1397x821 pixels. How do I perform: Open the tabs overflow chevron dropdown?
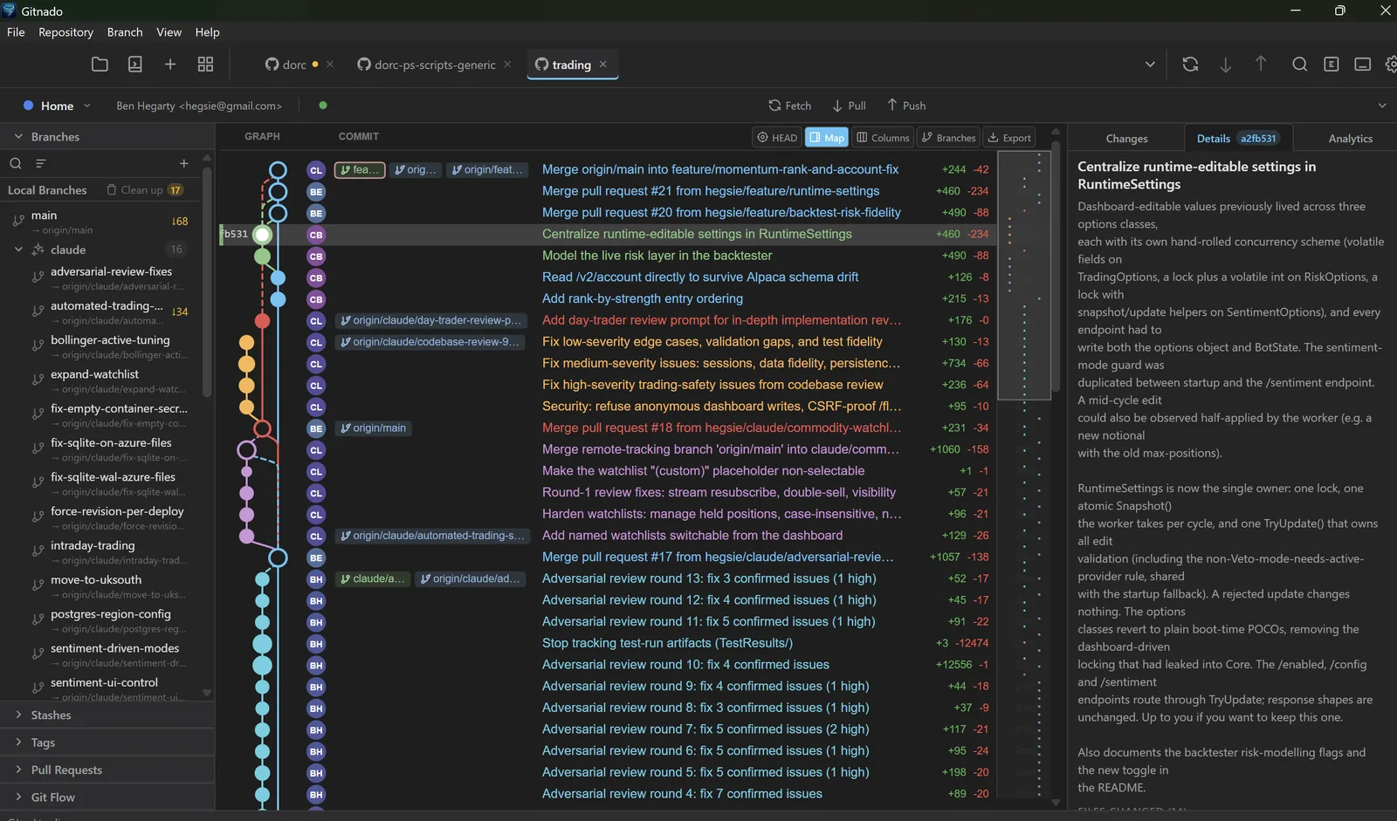1150,65
